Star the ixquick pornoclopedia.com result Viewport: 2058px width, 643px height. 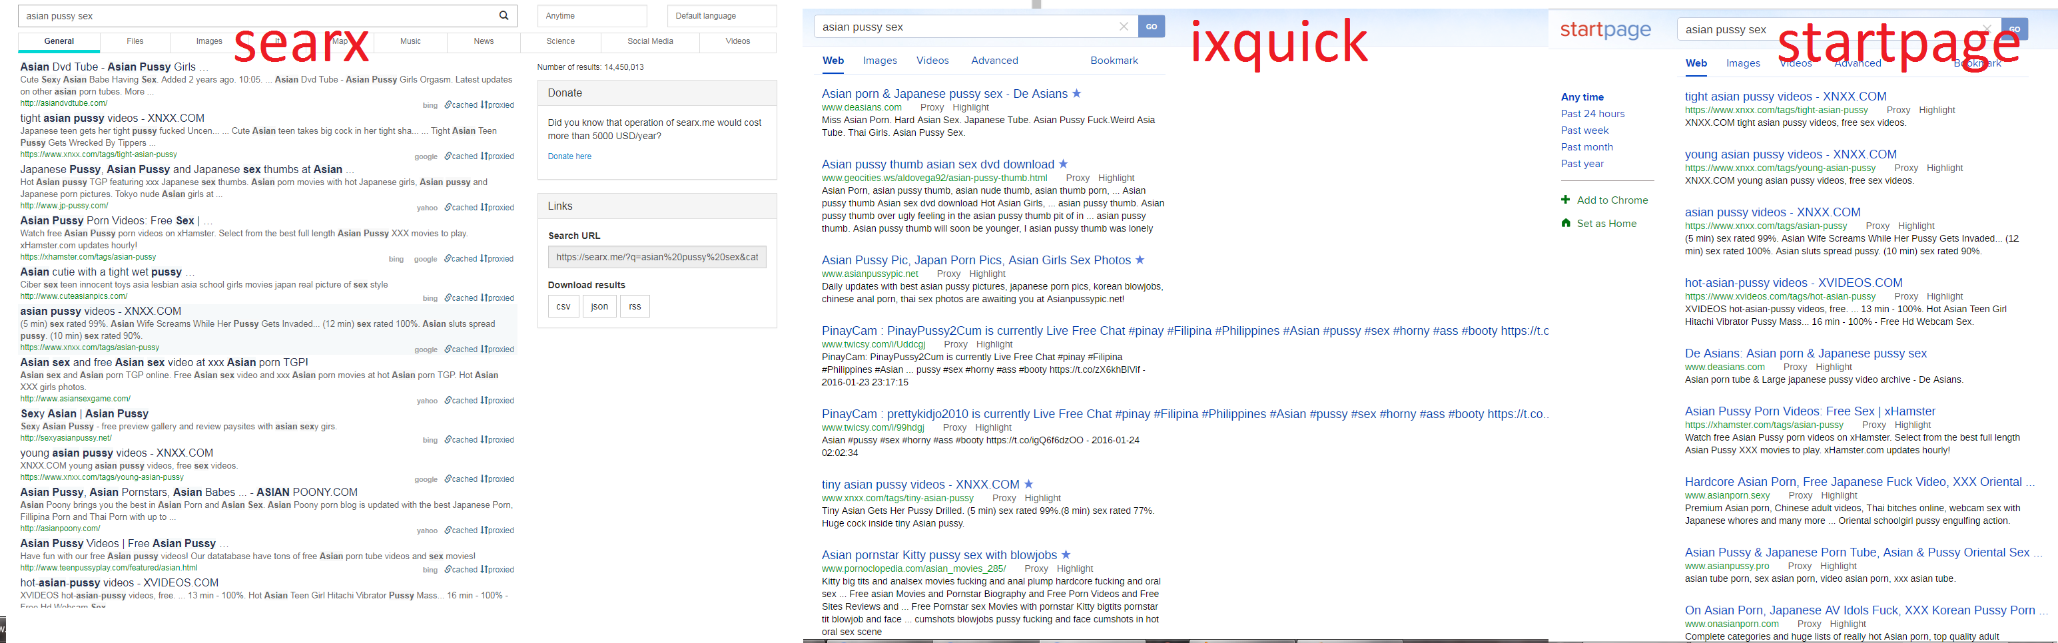point(1065,554)
